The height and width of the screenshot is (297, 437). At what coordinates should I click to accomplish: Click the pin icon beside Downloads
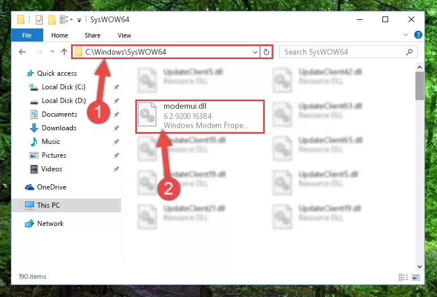click(x=116, y=128)
